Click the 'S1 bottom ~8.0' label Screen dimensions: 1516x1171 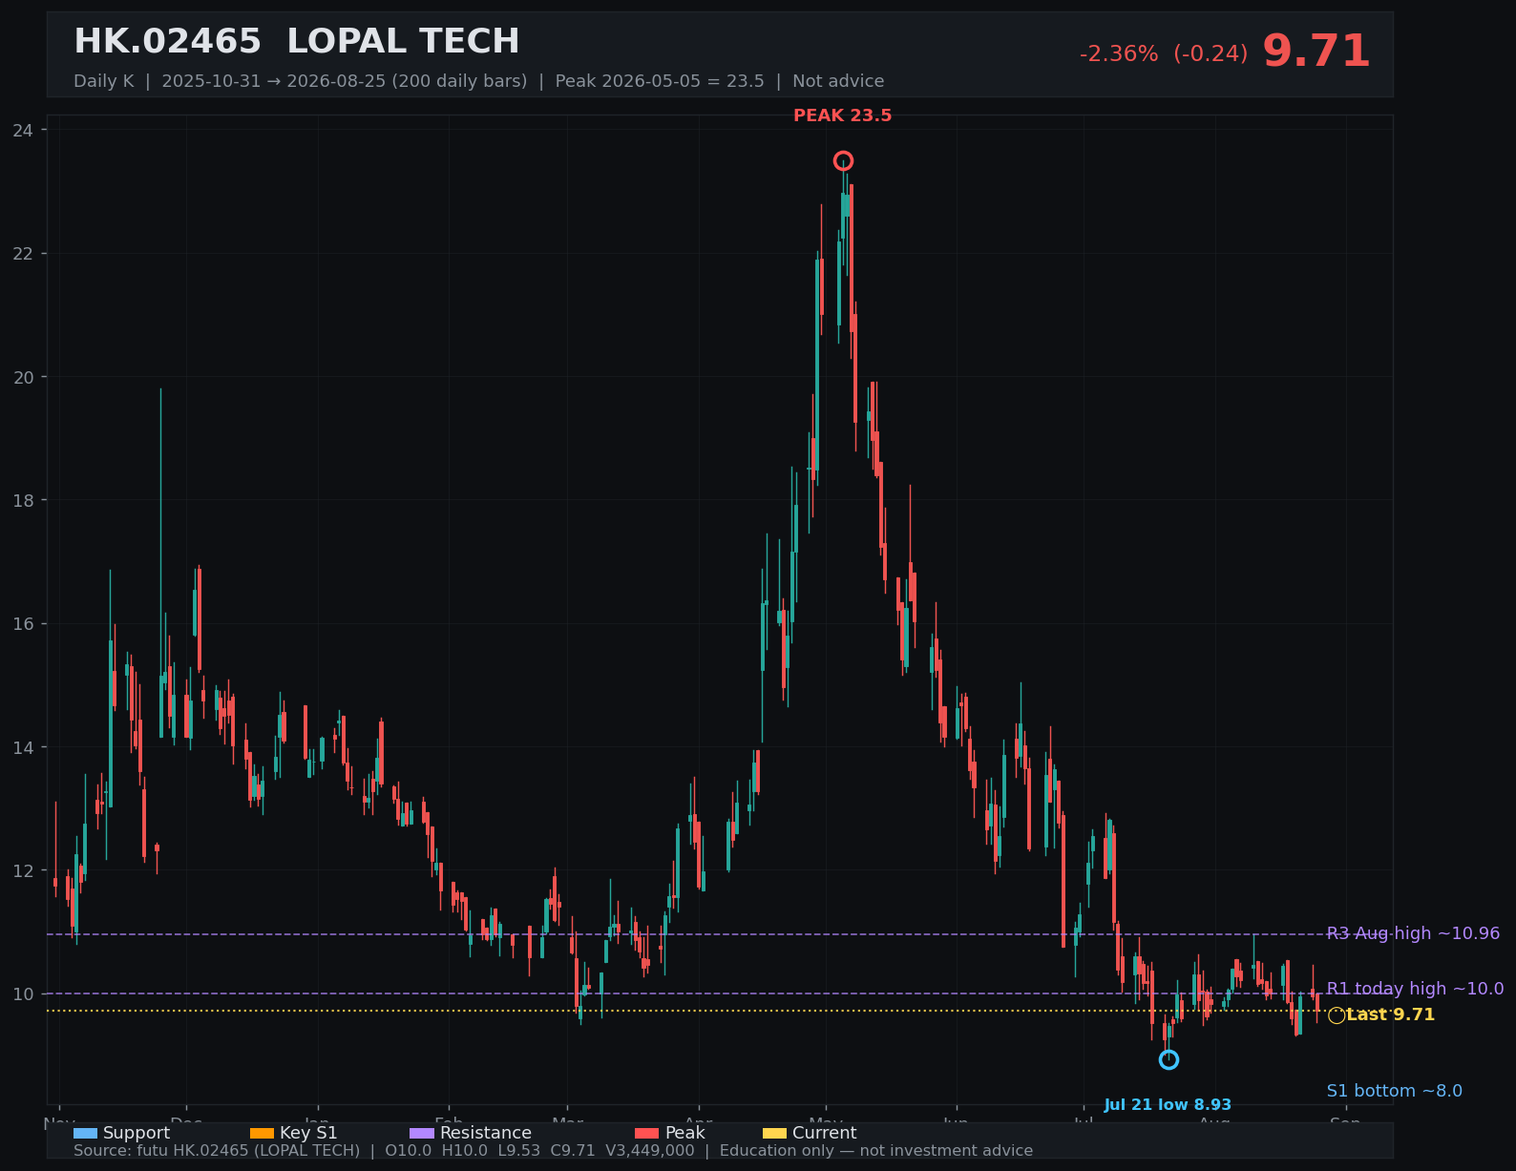click(x=1394, y=1091)
